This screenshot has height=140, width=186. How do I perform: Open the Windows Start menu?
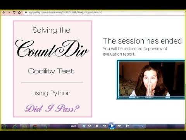(4, 127)
